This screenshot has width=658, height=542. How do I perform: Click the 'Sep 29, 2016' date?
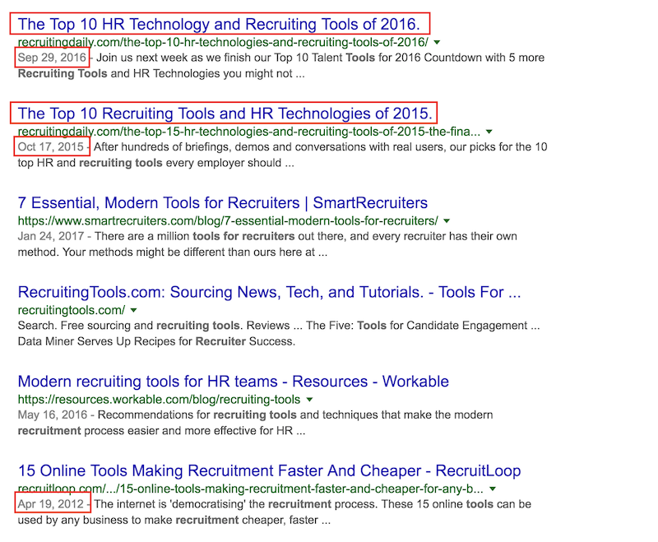coord(52,58)
